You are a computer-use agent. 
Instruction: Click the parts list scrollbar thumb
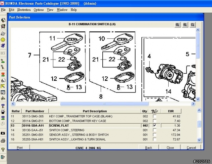(x=199, y=124)
